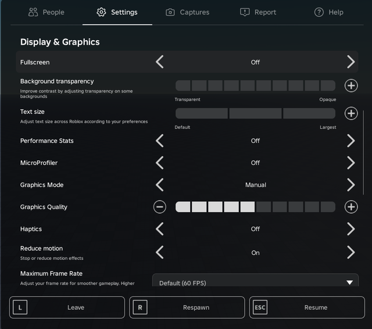
Task: Click the Resume button
Action: (307, 307)
